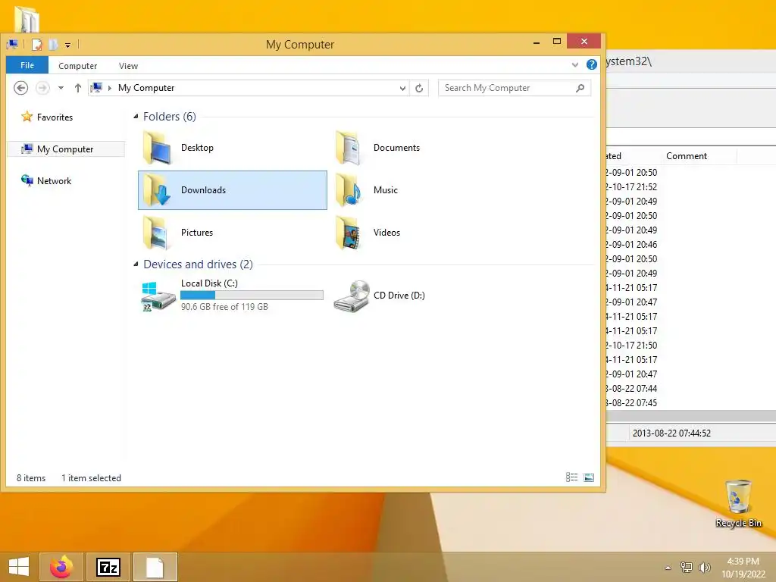Viewport: 776px width, 582px height.
Task: Open the Music folder icon
Action: pyautogui.click(x=349, y=190)
